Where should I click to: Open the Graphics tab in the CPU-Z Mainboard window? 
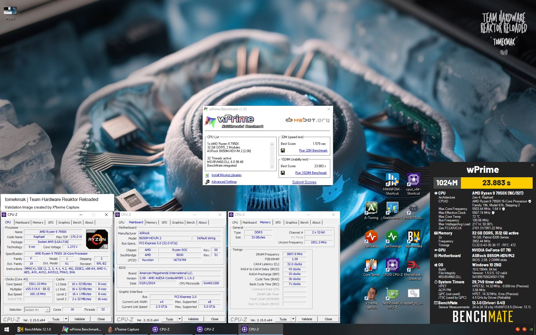click(178, 222)
